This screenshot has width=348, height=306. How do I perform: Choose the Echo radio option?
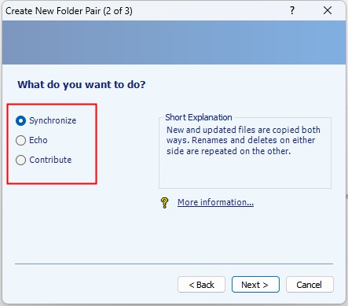point(20,140)
